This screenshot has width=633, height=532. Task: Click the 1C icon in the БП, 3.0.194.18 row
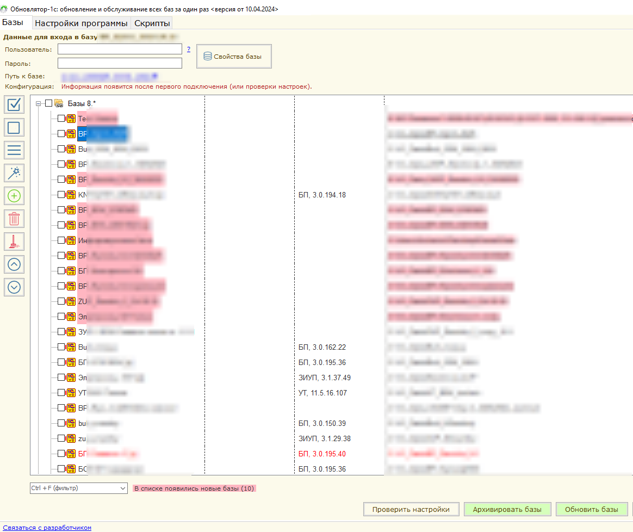(x=71, y=195)
